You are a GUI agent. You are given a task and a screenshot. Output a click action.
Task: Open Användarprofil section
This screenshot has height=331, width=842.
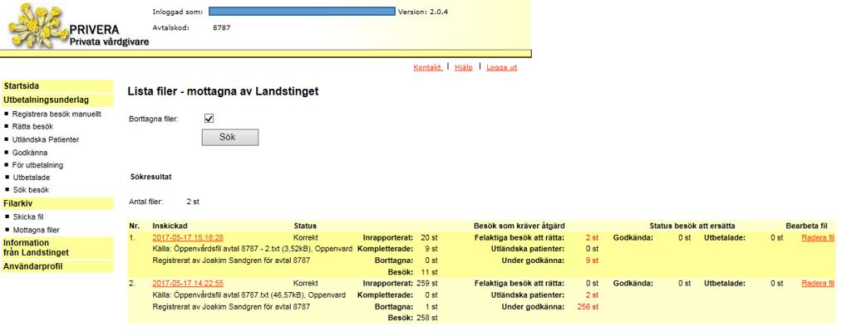(x=57, y=266)
